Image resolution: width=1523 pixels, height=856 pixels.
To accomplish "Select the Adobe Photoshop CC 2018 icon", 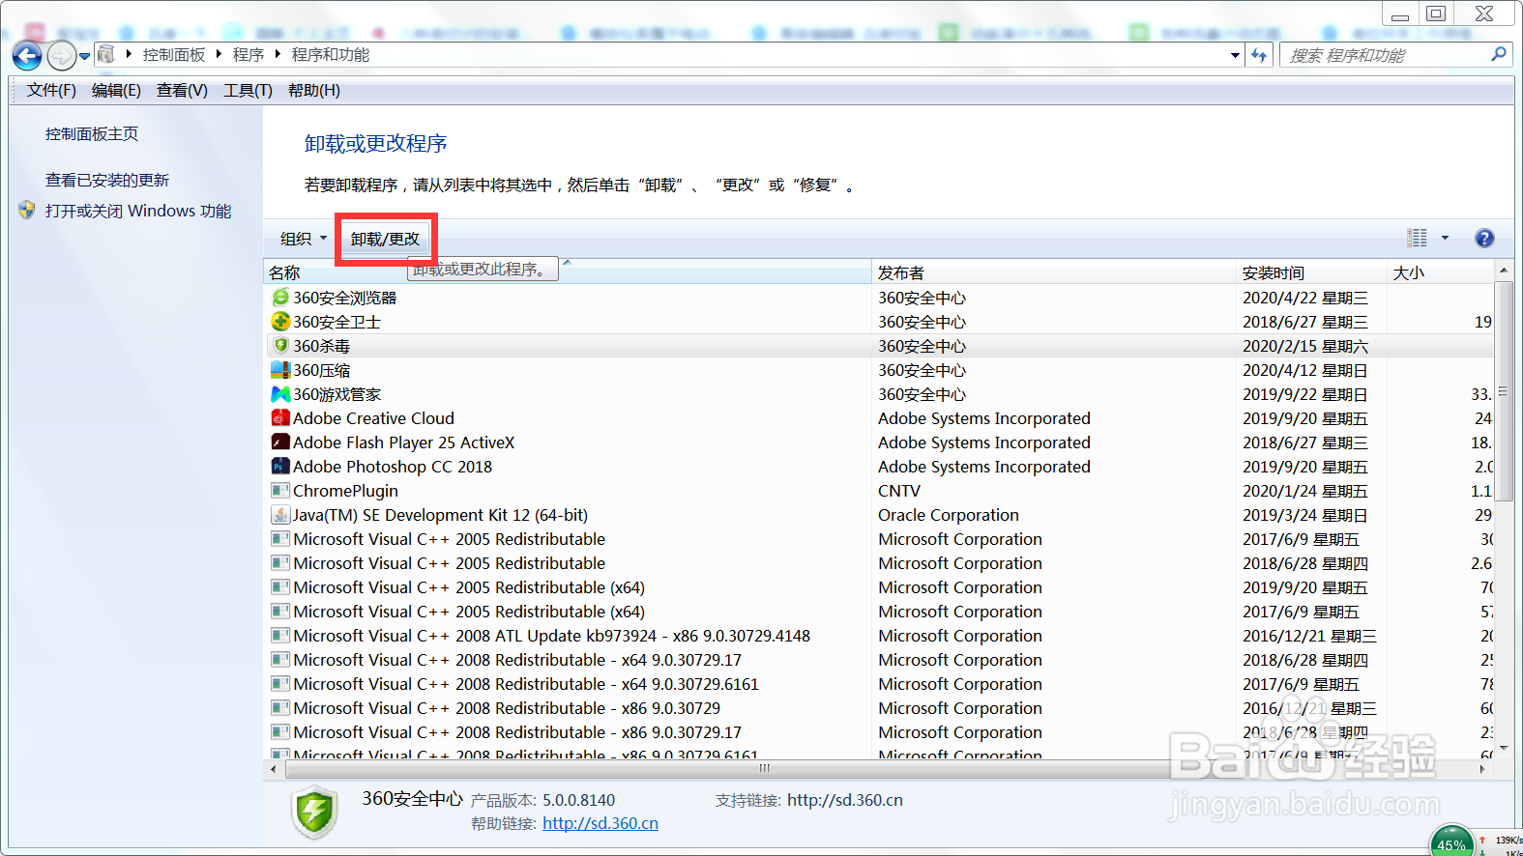I will (280, 466).
